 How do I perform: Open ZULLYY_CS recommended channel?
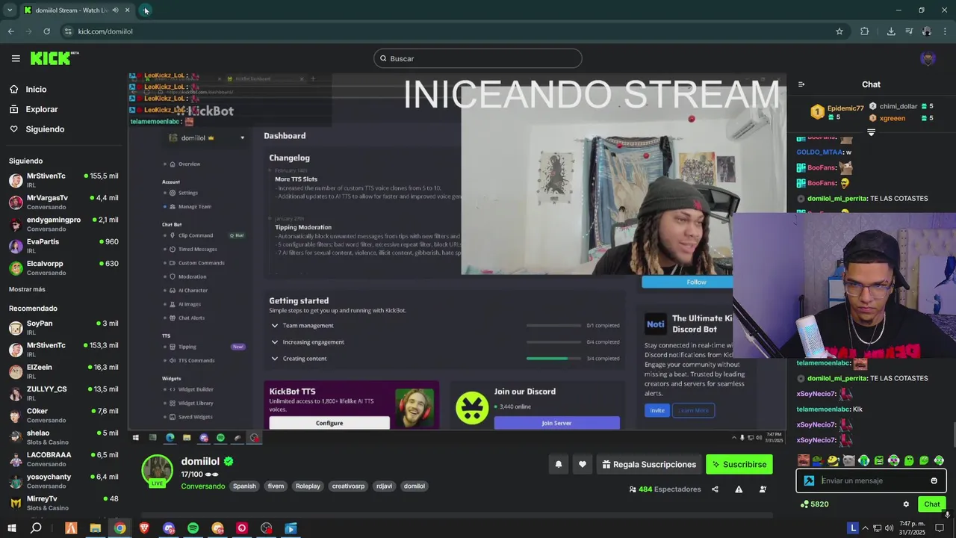tap(63, 393)
